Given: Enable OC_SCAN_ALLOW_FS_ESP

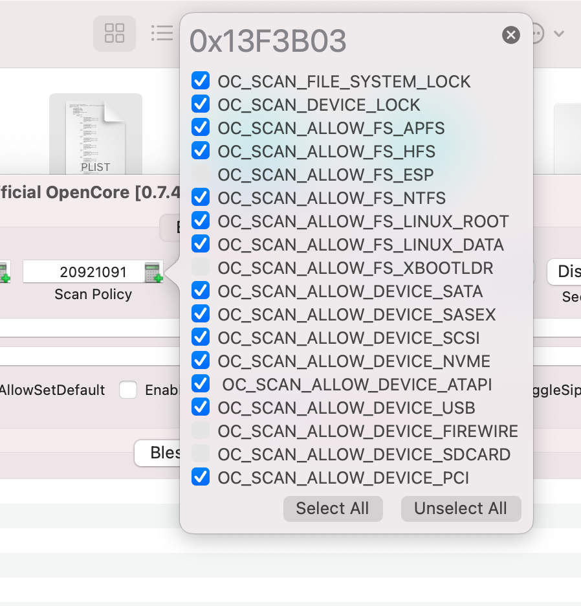Looking at the screenshot, I should click(x=201, y=174).
